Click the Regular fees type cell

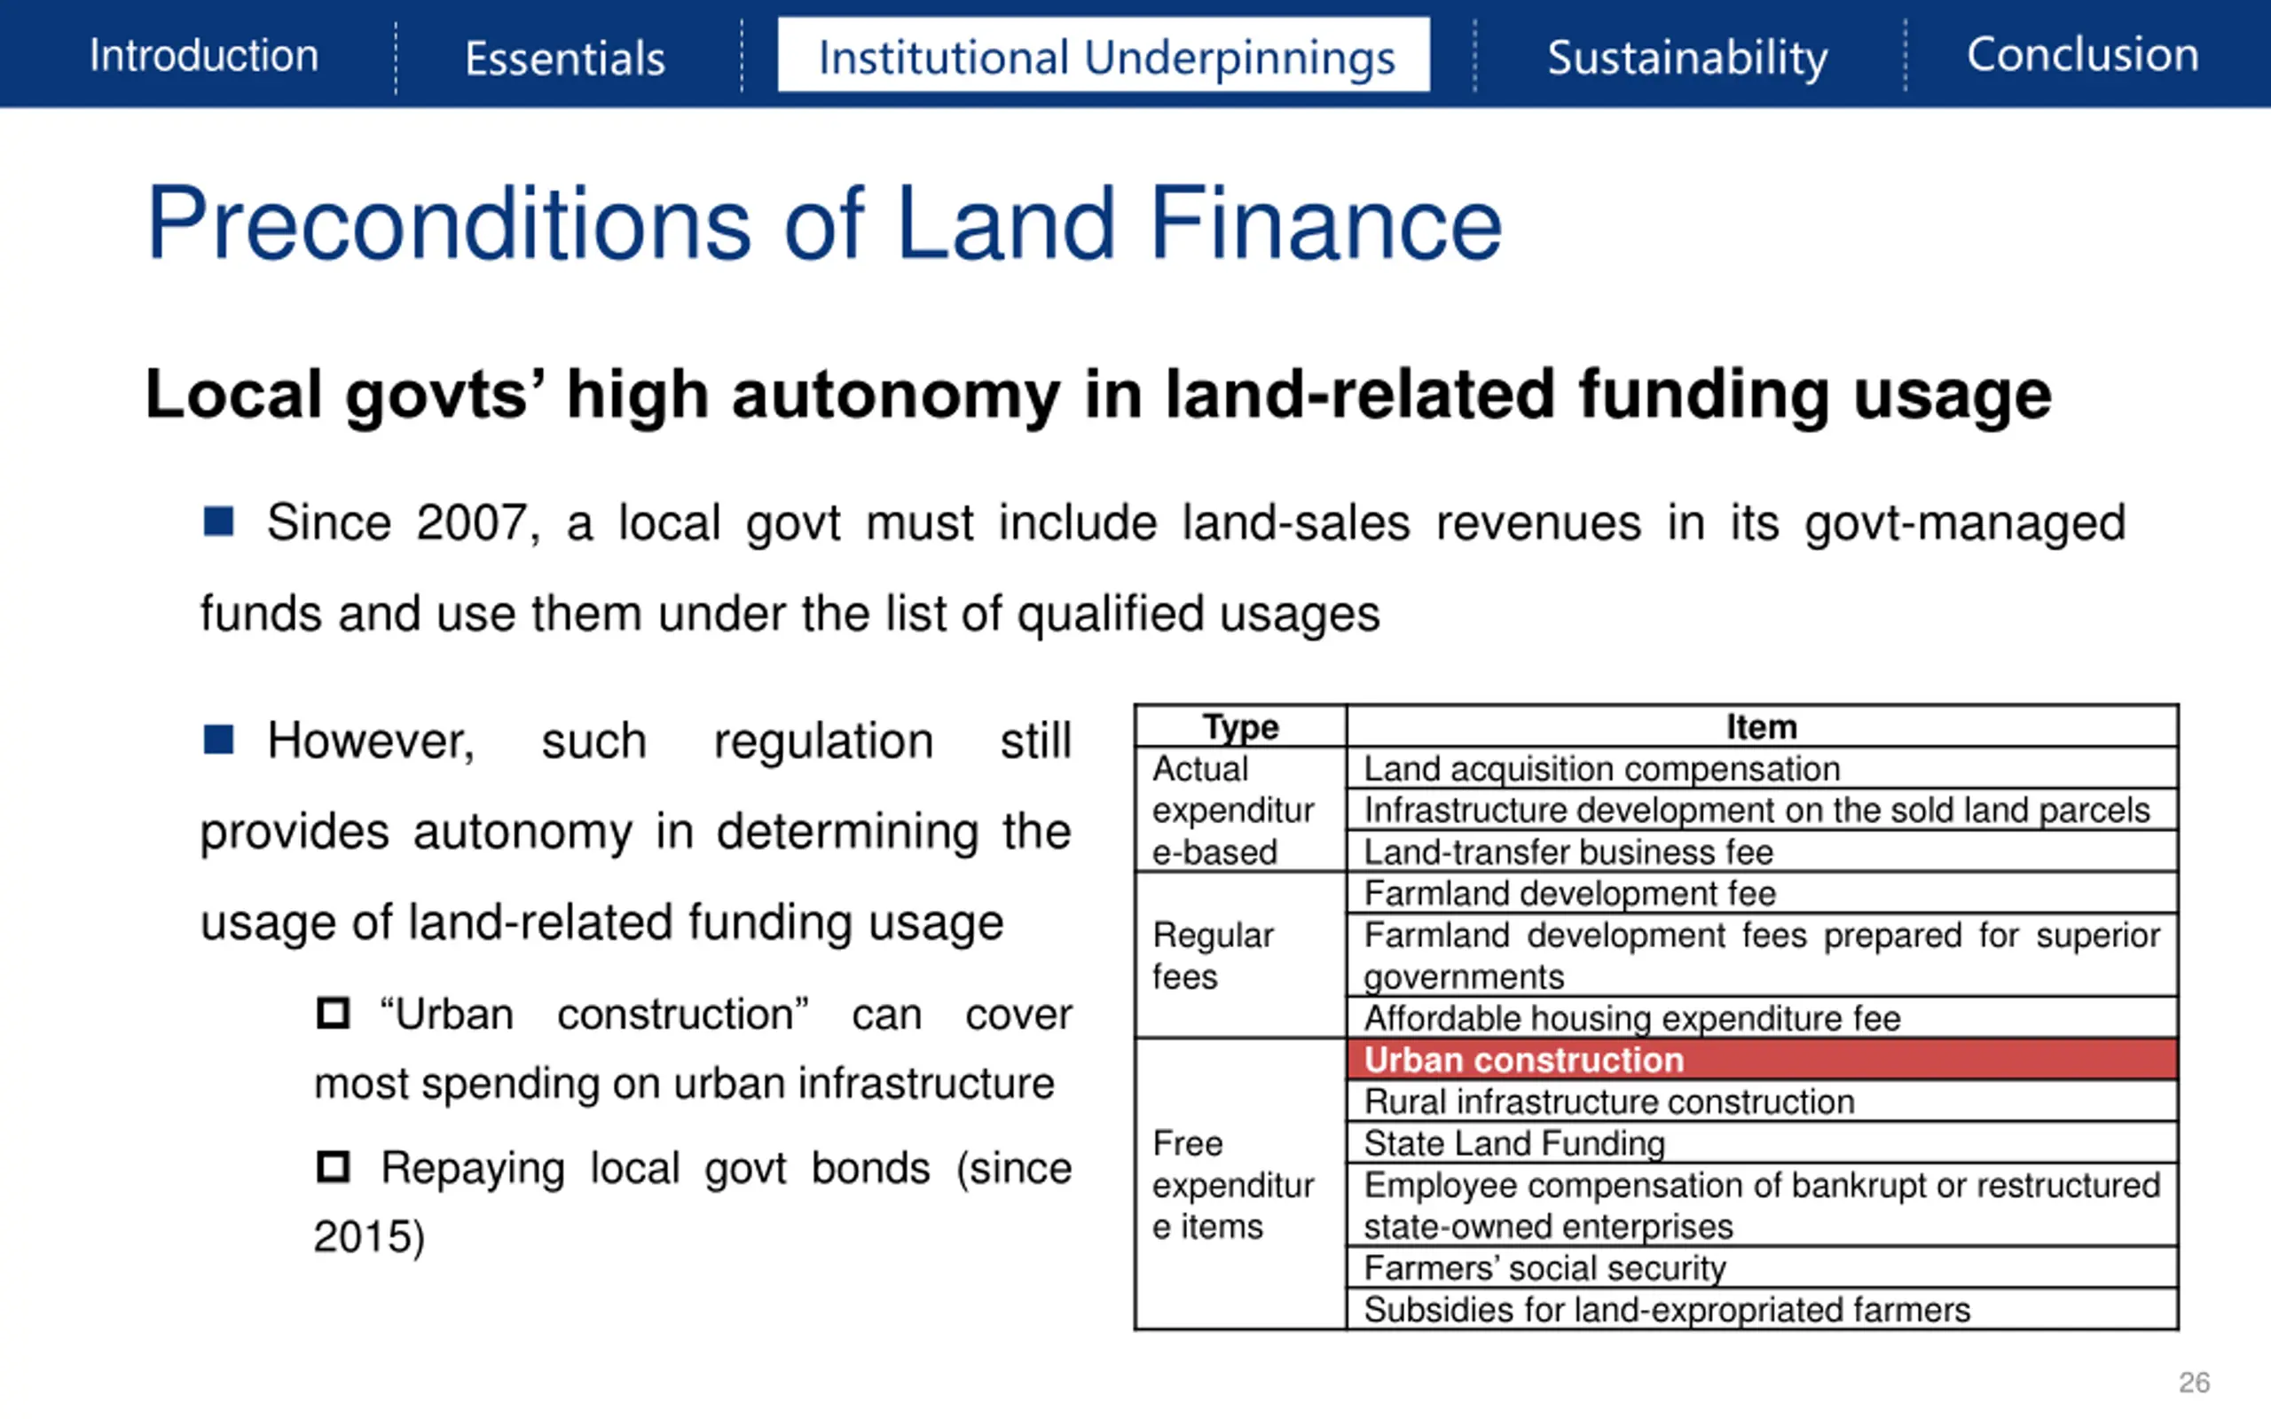pyautogui.click(x=1212, y=955)
